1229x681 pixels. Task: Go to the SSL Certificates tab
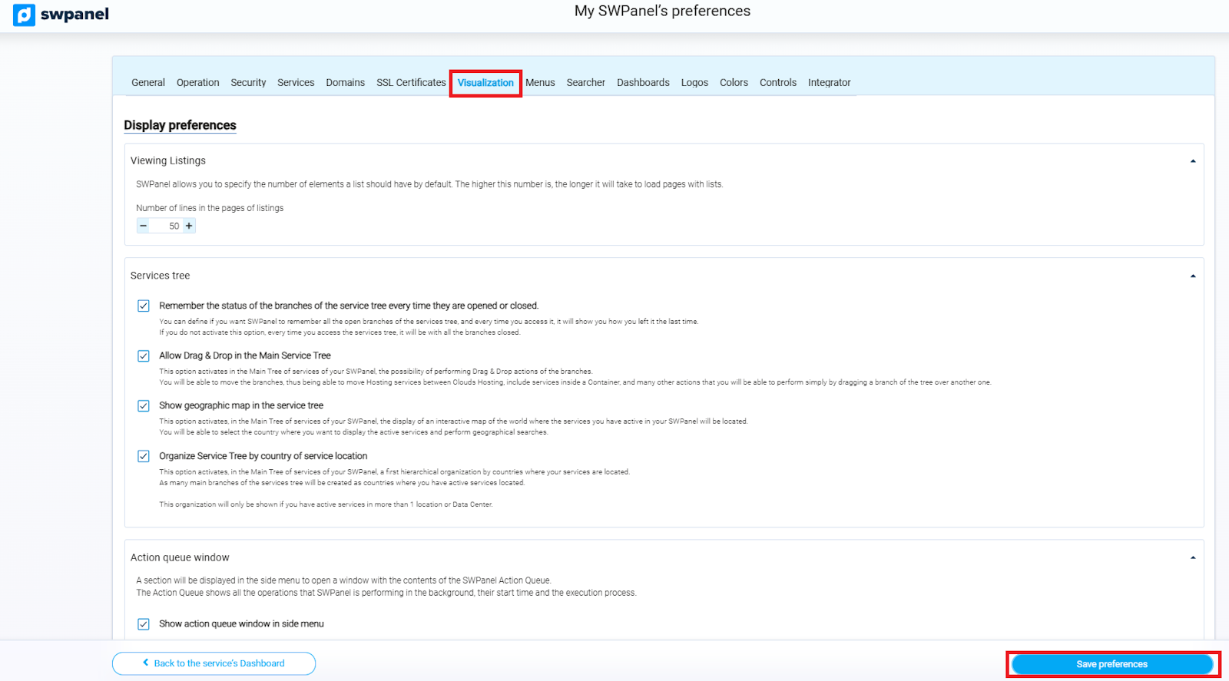click(411, 83)
